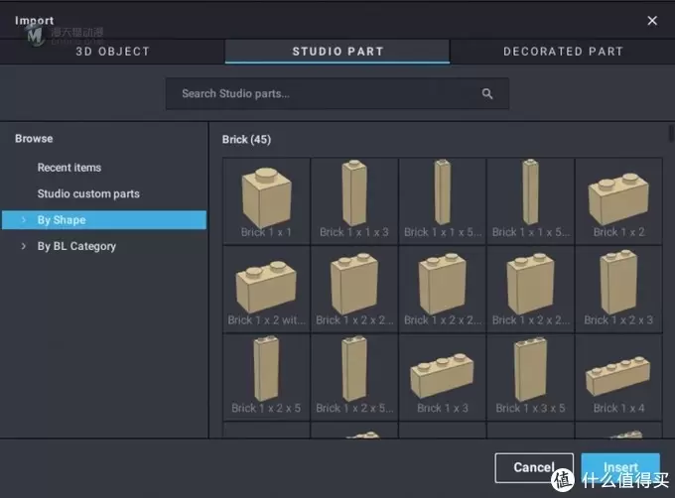This screenshot has height=498, width=675.
Task: Click the parts list scrollbar thumb
Action: [671, 133]
